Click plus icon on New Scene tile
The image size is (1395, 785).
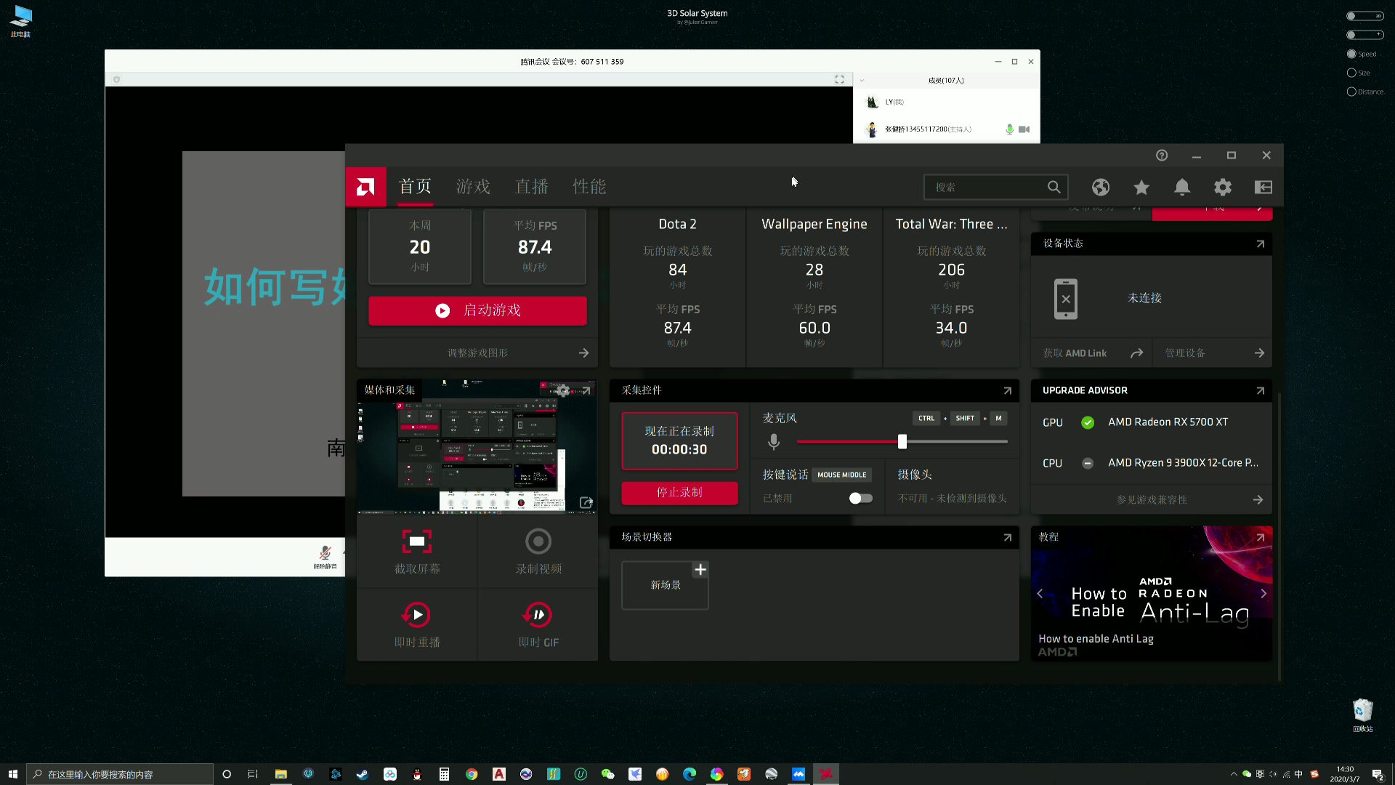click(700, 570)
